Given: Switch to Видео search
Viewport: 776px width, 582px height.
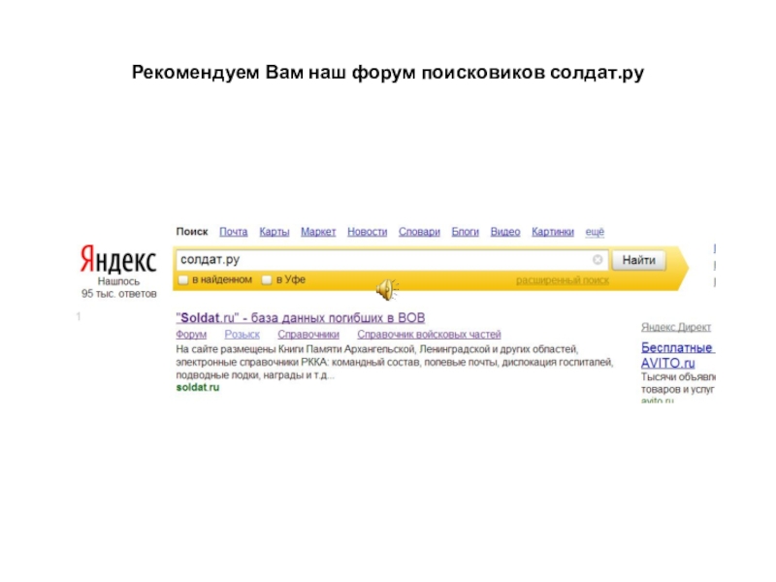Looking at the screenshot, I should 505,232.
